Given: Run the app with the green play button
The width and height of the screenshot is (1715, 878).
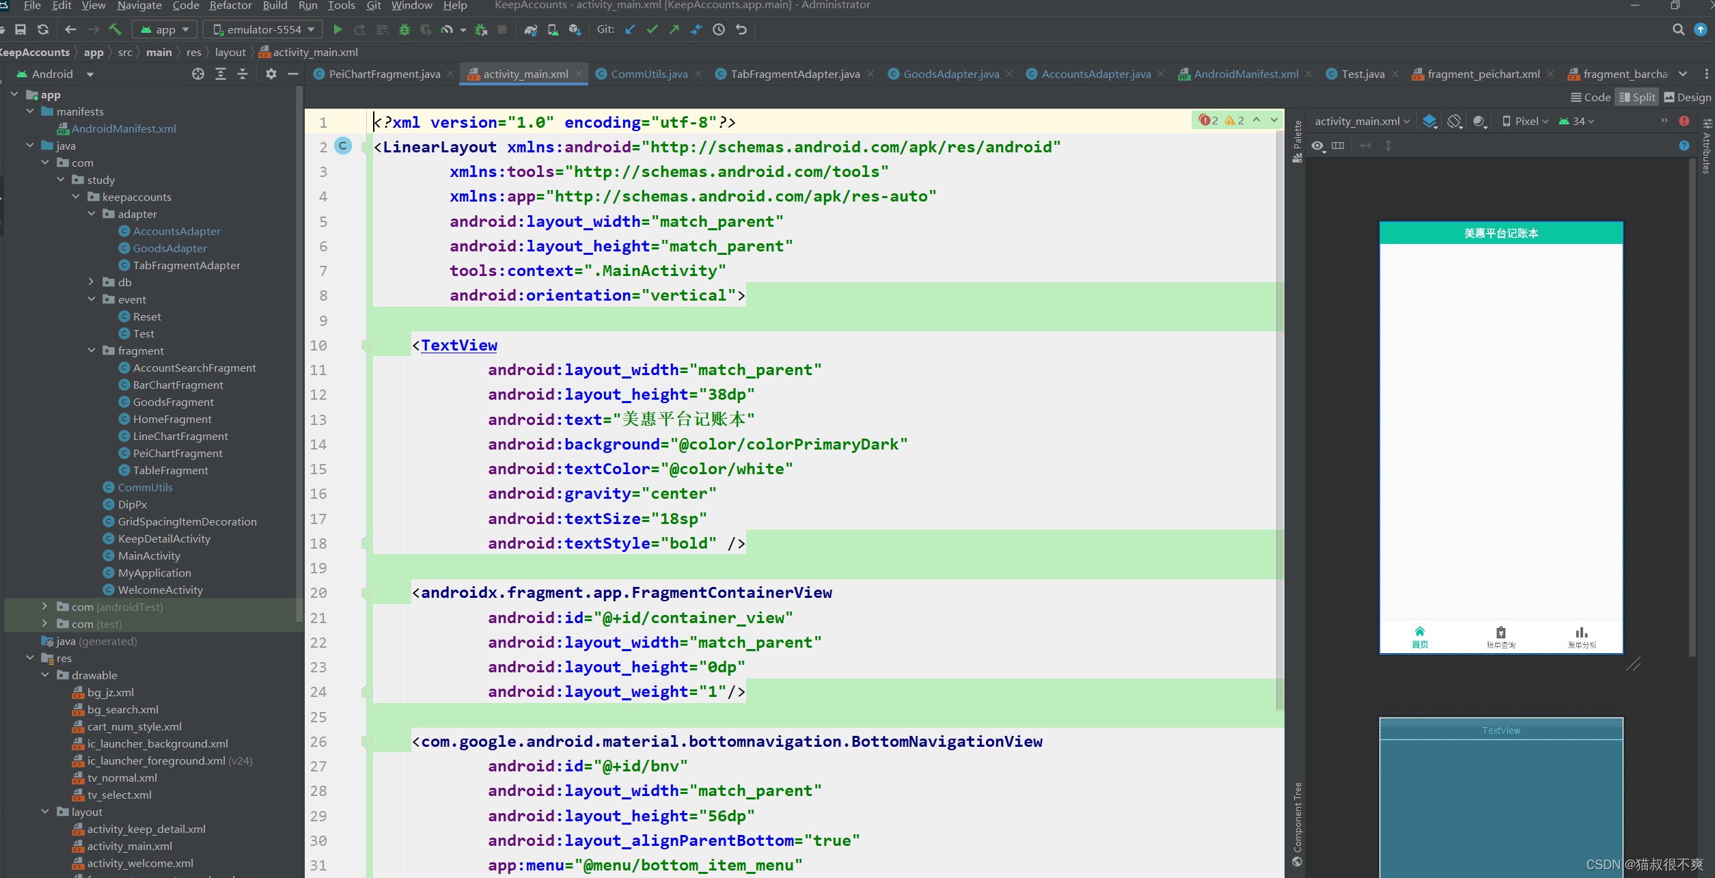Looking at the screenshot, I should tap(338, 29).
